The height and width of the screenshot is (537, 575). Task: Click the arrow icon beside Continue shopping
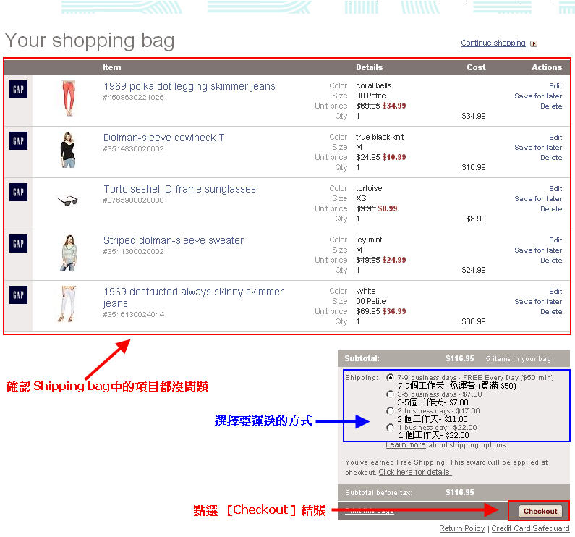pos(534,43)
